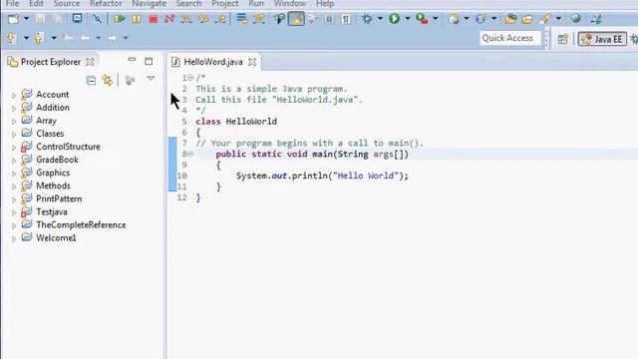Click the Back navigation arrow
The height and width of the screenshot is (359, 638).
pyautogui.click(x=85, y=38)
